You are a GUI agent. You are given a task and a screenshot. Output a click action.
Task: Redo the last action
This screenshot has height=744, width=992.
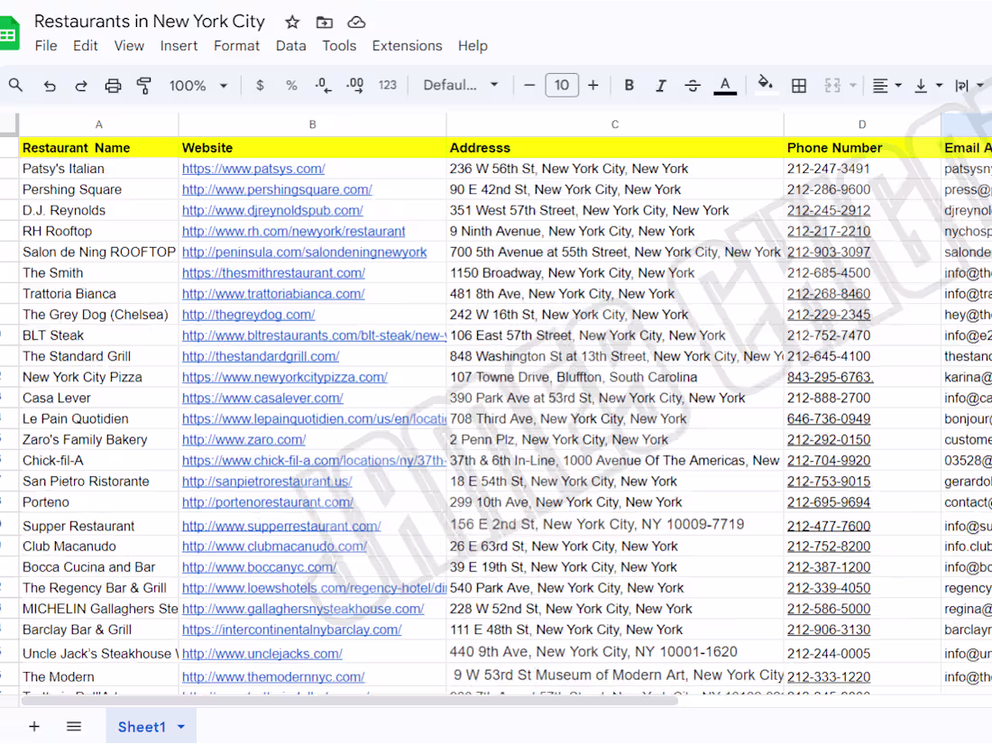(81, 86)
